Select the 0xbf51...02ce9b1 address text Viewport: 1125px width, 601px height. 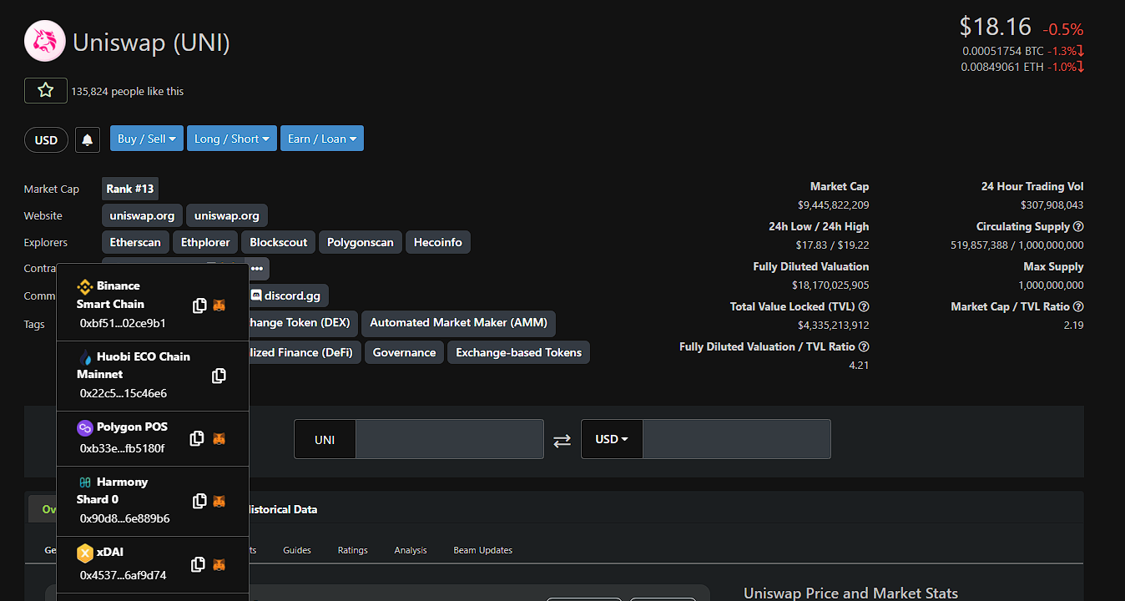click(x=123, y=323)
